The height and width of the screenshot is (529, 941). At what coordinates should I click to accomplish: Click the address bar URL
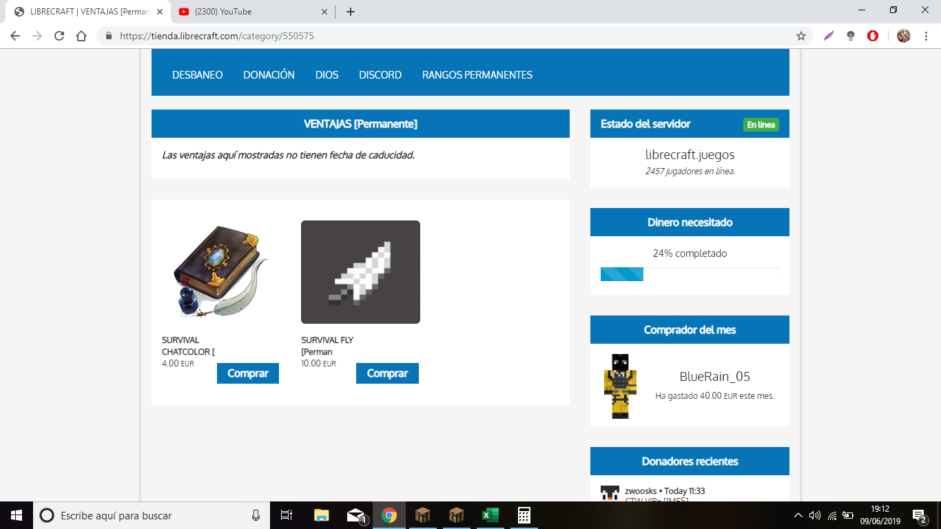point(217,36)
